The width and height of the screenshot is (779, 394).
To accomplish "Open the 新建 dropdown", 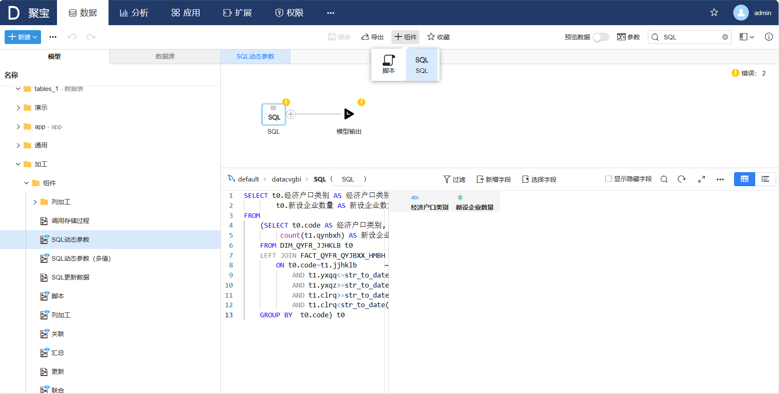I will click(x=23, y=37).
